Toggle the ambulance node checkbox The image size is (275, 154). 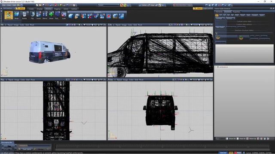218,67
